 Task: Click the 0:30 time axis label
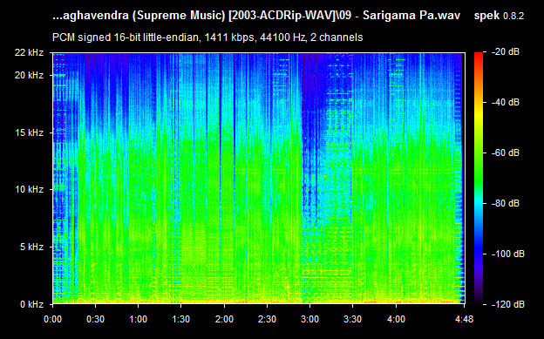click(x=95, y=319)
